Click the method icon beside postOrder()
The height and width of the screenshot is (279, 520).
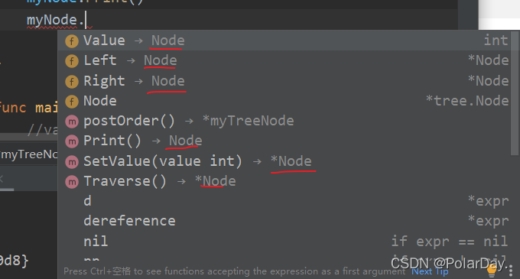[72, 122]
